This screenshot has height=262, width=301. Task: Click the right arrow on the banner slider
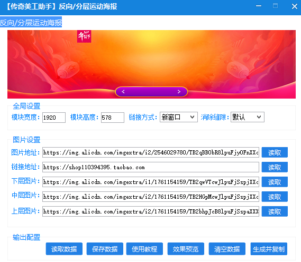click(179, 92)
